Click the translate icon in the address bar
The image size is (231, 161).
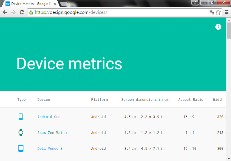pyautogui.click(x=212, y=12)
